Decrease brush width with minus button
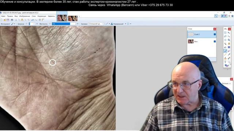234x131 pixels. coord(27,24)
